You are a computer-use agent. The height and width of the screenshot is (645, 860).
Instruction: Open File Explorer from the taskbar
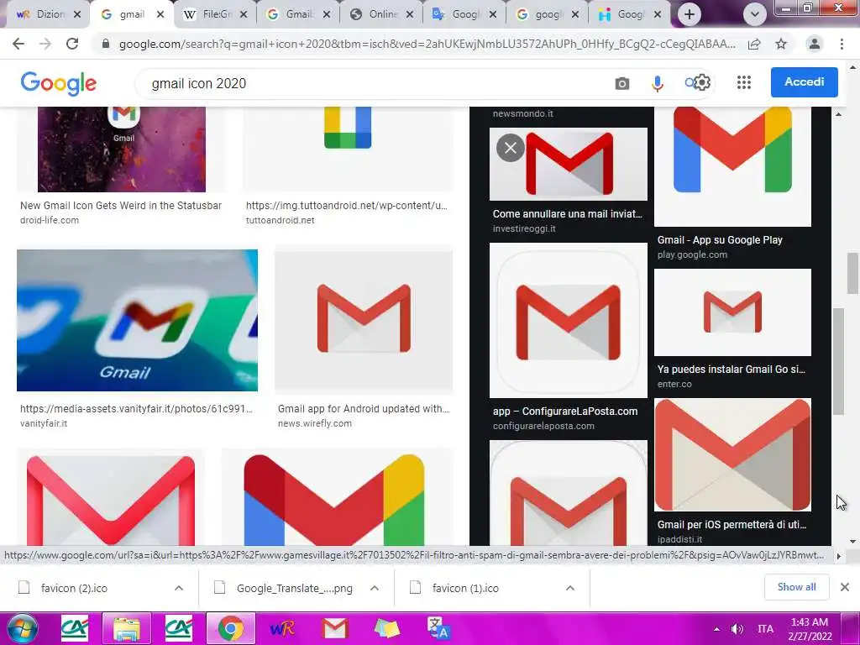pos(126,628)
